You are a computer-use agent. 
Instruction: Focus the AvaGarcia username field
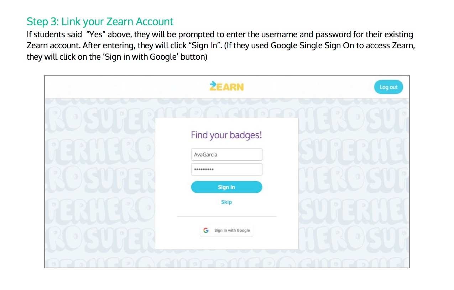point(226,155)
